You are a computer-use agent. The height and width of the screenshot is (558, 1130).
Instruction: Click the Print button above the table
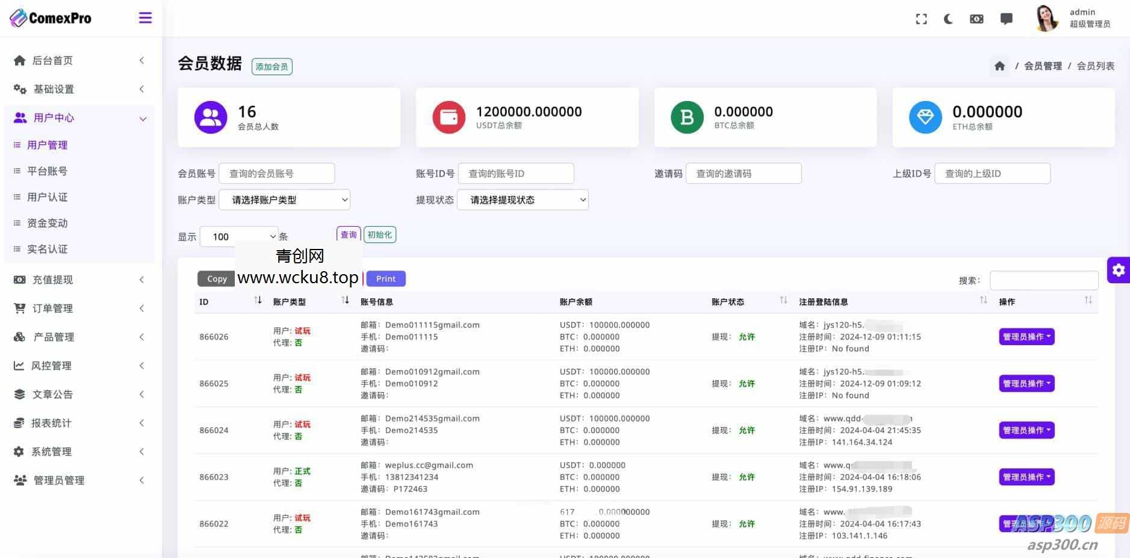[386, 278]
